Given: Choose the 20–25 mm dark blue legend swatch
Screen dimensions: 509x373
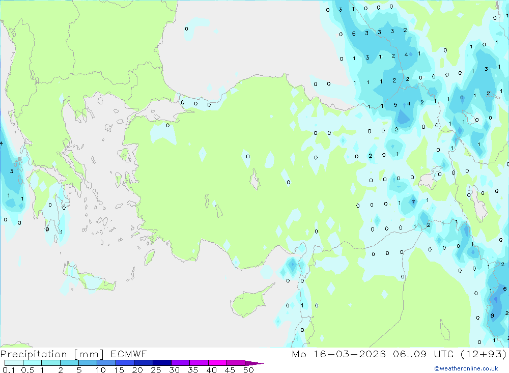Looking at the screenshot, I should tap(144, 363).
